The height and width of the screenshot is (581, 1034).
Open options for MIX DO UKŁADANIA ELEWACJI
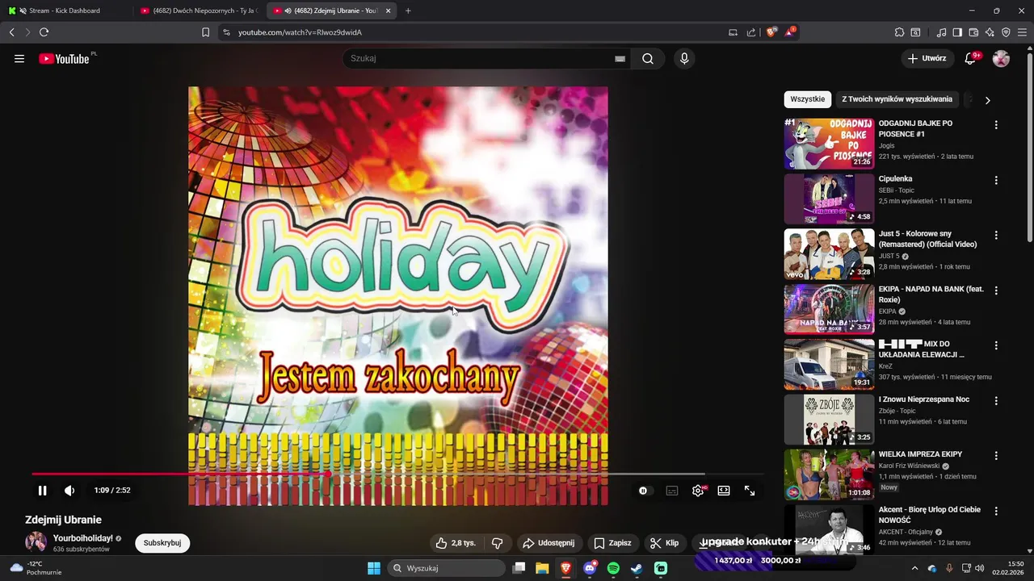pos(996,345)
